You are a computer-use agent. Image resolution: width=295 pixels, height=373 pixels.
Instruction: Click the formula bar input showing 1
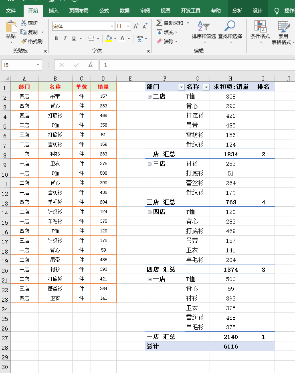tap(197, 65)
